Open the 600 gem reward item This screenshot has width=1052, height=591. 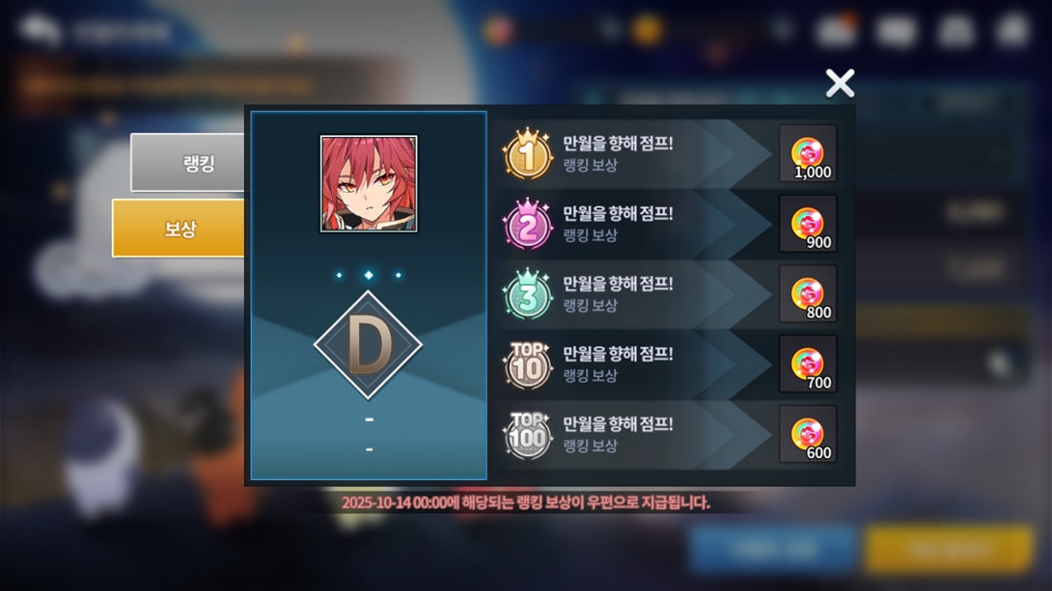(x=808, y=434)
